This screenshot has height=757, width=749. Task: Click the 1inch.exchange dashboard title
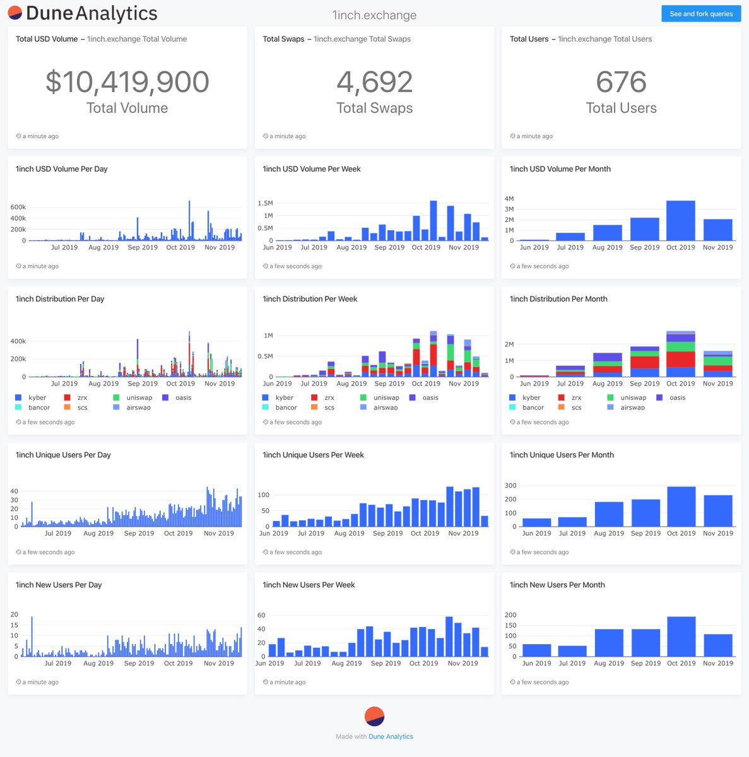[x=374, y=15]
